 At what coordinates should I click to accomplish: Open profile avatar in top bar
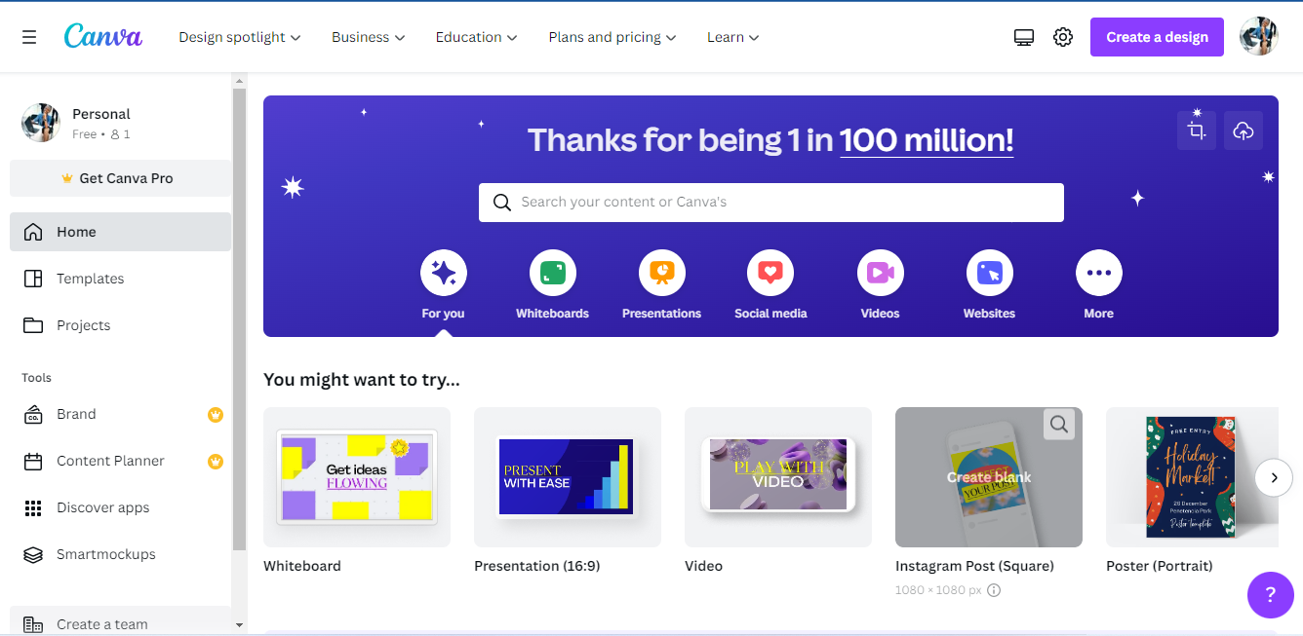tap(1259, 37)
